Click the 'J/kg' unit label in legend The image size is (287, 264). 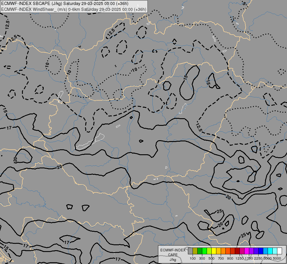pos(173,260)
